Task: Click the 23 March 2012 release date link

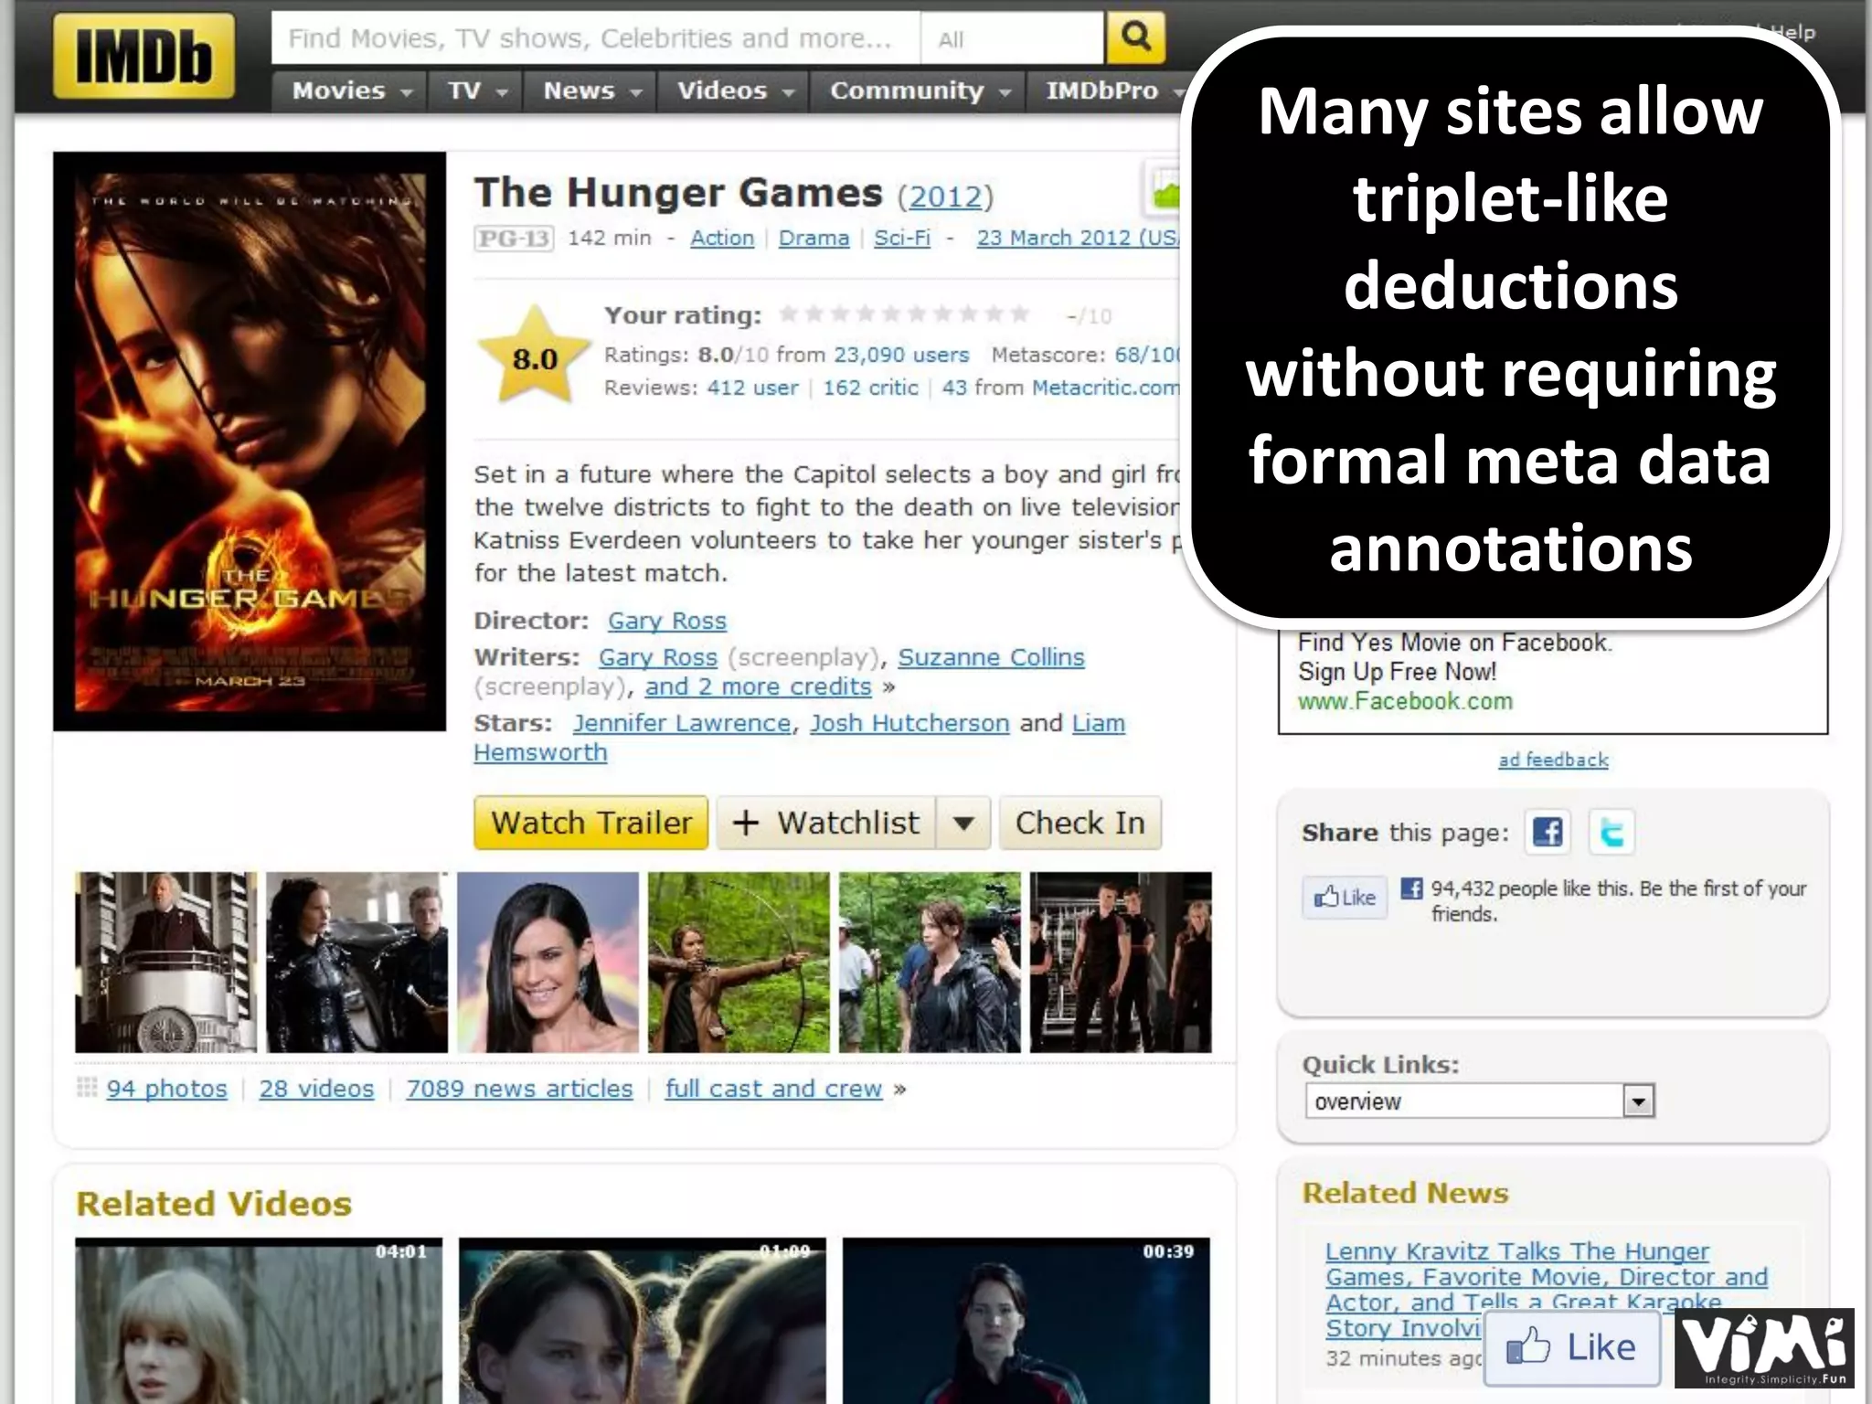Action: click(x=1079, y=238)
